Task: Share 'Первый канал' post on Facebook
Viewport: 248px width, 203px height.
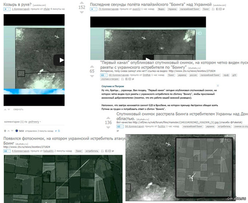Action: (126, 79)
